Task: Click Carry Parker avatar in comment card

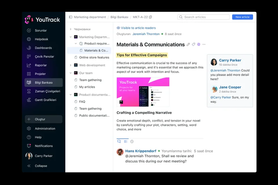Action: 214,62
